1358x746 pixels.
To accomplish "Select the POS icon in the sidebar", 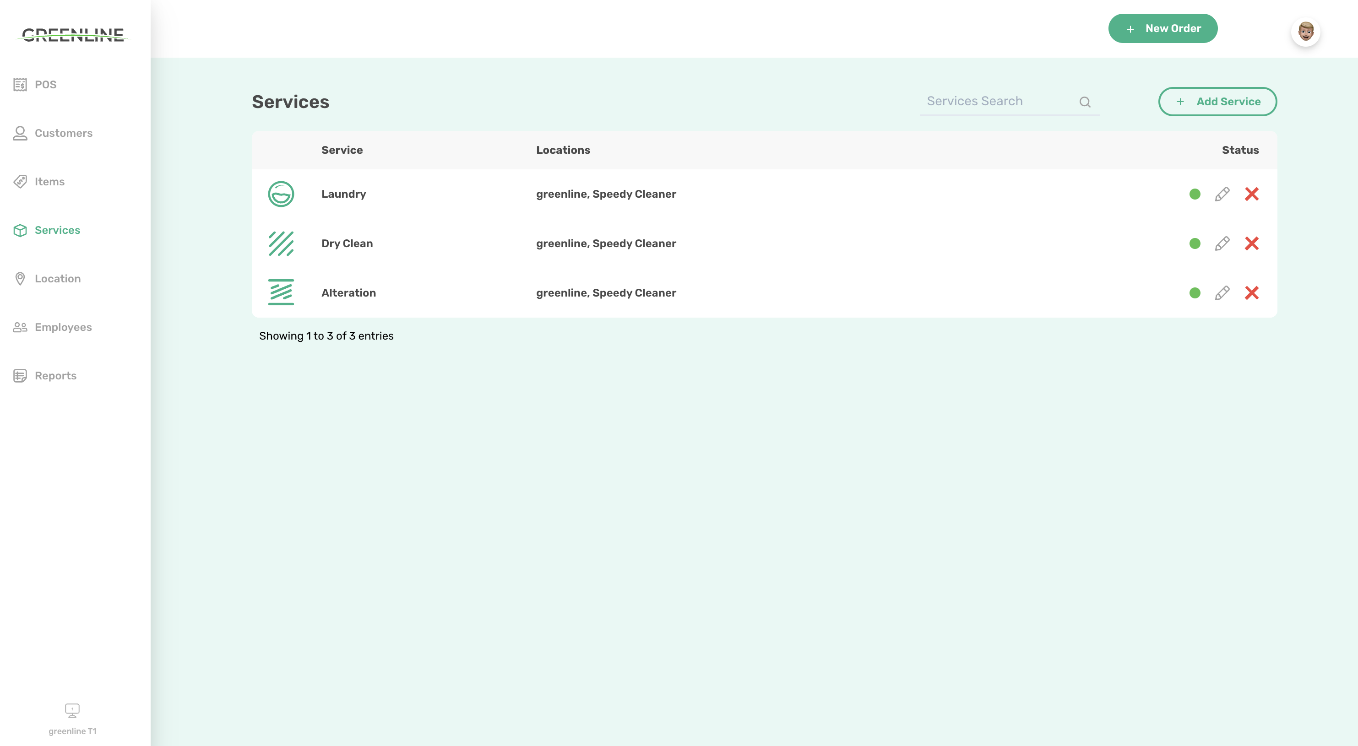I will [20, 84].
